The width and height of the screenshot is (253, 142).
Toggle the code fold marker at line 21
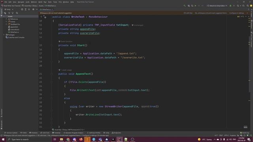[52, 74]
